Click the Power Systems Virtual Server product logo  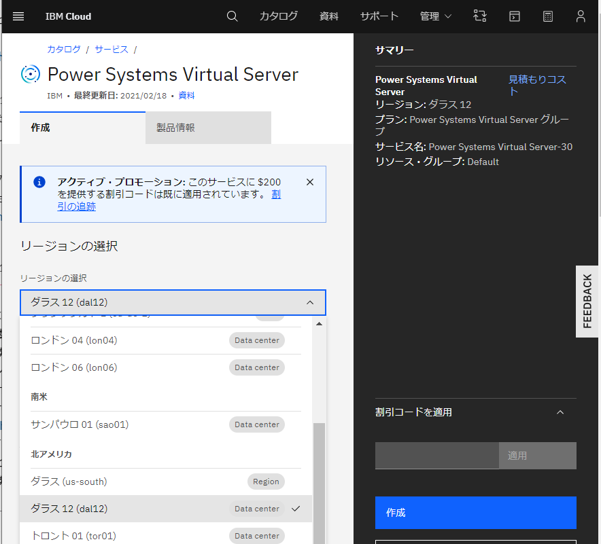(x=30, y=75)
